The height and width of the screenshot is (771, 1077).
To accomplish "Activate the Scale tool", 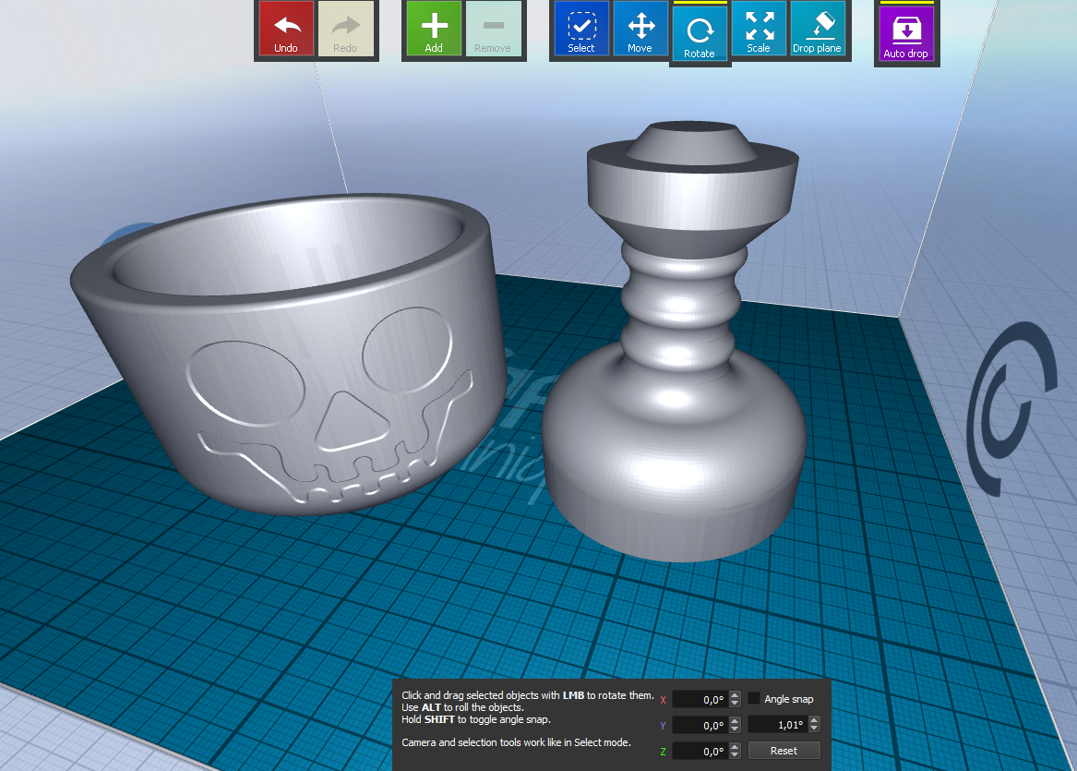I will [759, 29].
